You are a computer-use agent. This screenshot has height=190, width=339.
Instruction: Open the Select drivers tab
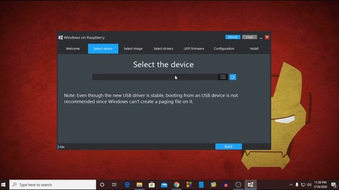point(164,49)
